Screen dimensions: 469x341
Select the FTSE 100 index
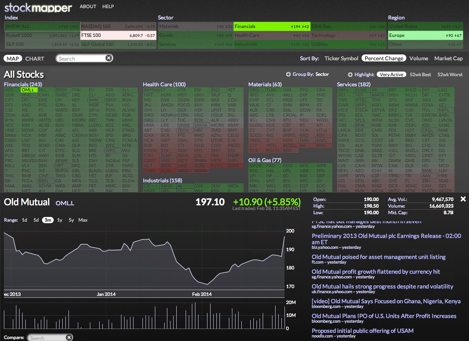[x=118, y=35]
